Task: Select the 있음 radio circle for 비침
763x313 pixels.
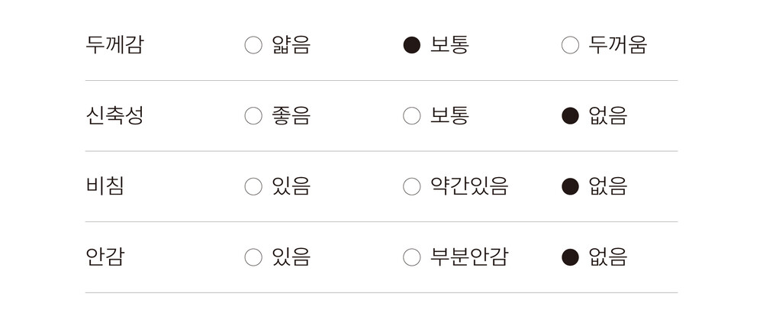Action: [253, 186]
